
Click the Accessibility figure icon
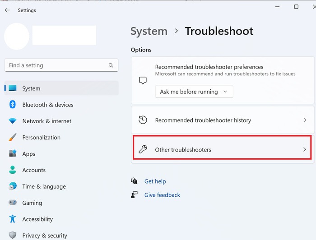click(13, 219)
